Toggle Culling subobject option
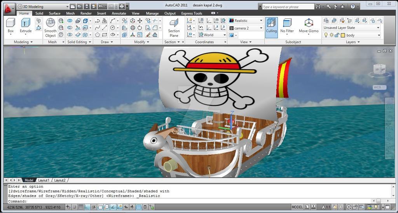The image size is (398, 213). point(271,28)
